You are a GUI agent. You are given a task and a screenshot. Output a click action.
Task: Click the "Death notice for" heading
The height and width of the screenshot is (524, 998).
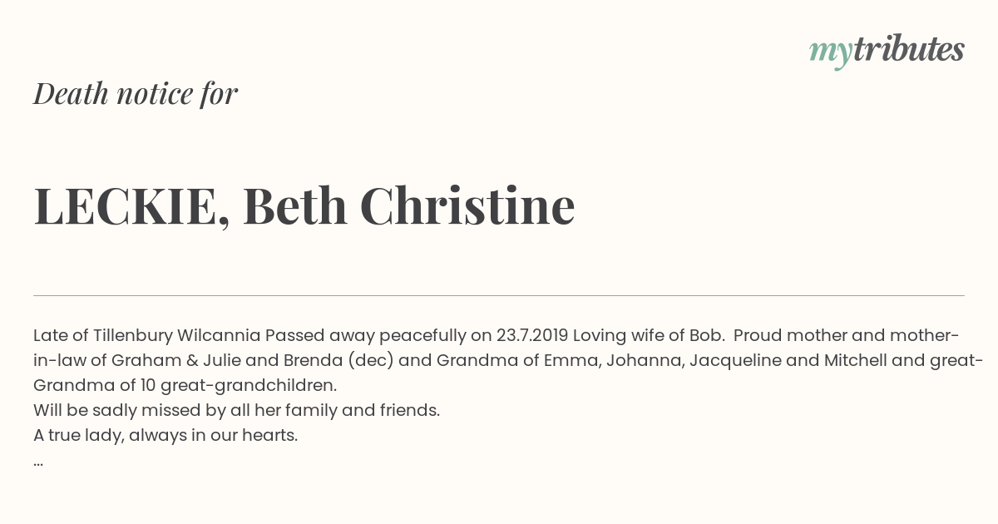(136, 93)
